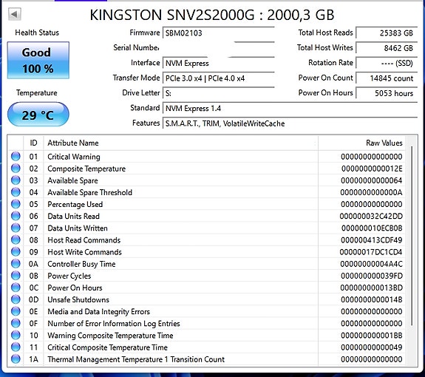425x377 pixels.
Task: Click the blue status icon for Composite Temperature
Action: click(x=16, y=169)
